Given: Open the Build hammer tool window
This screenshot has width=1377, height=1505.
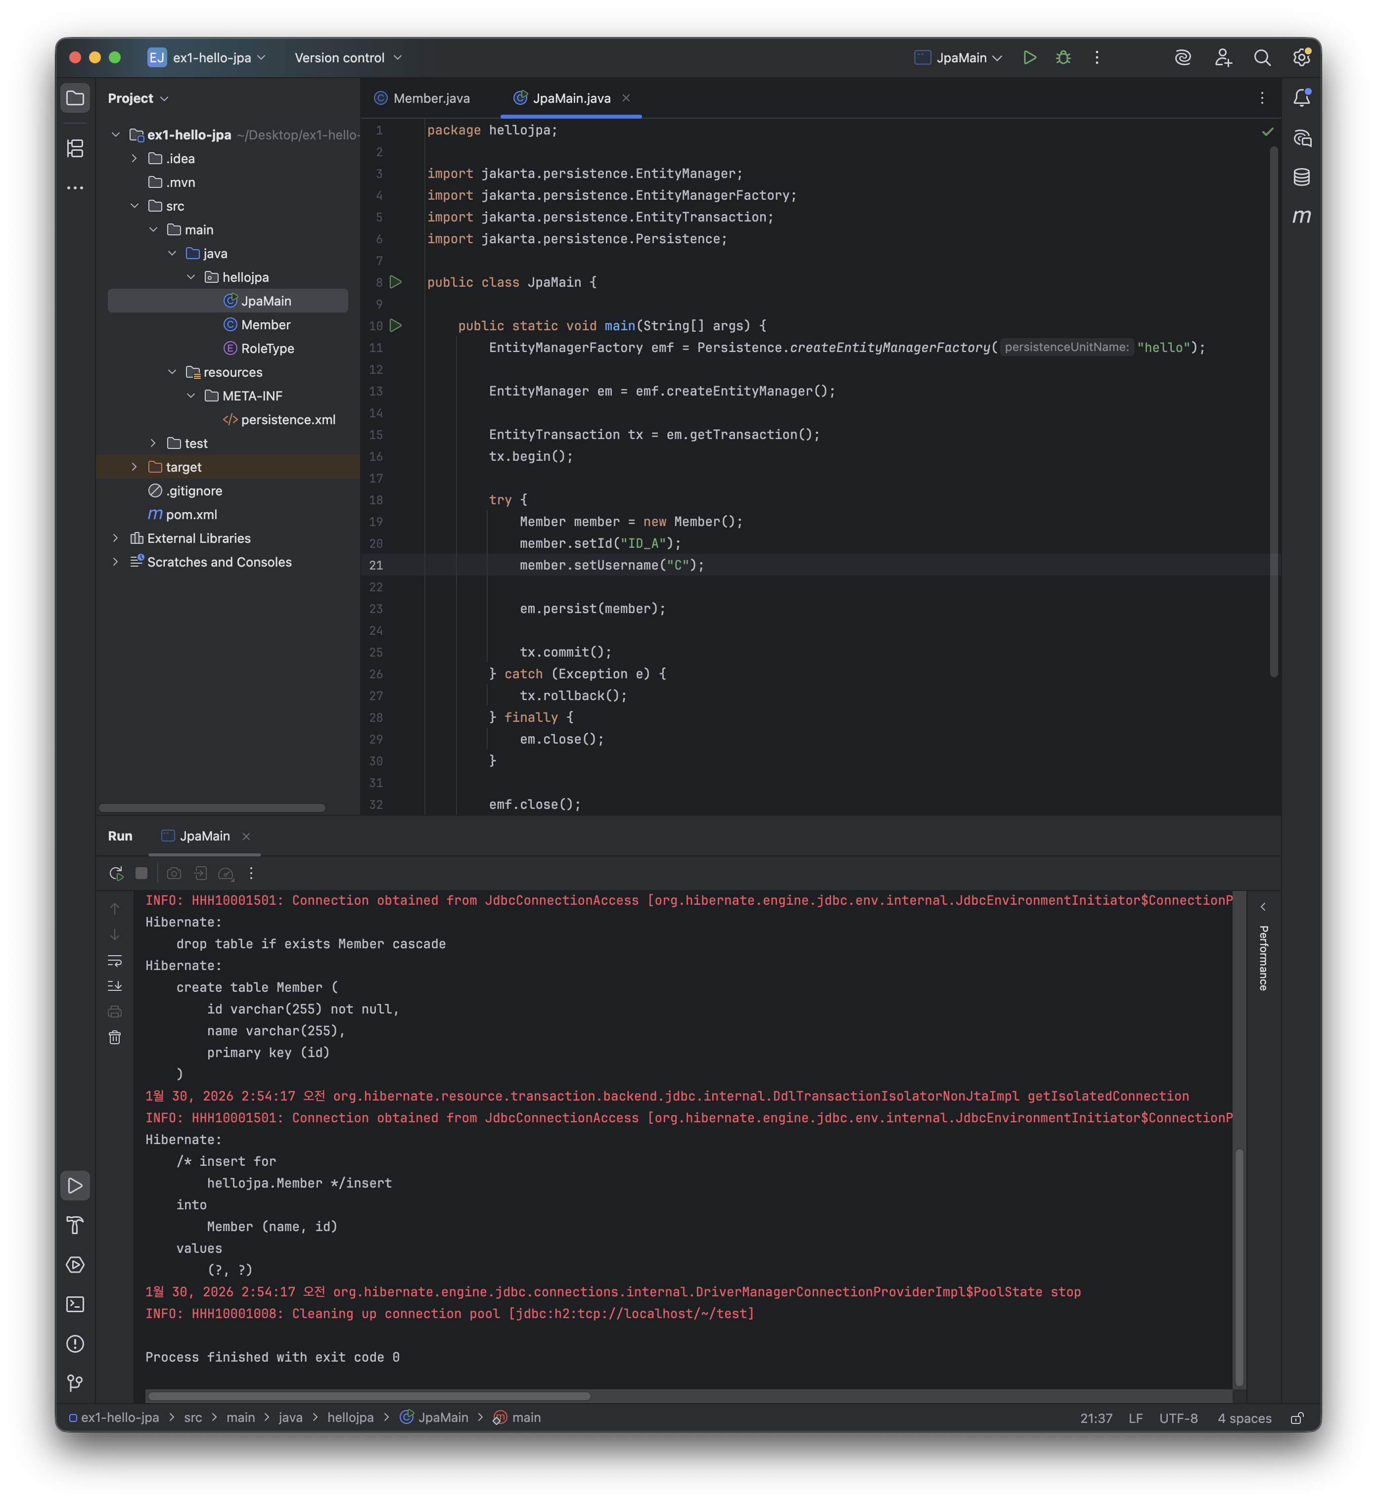Looking at the screenshot, I should (x=75, y=1225).
